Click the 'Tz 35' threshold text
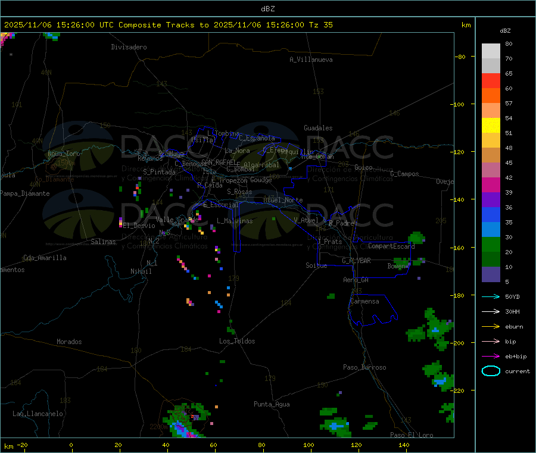 click(320, 25)
